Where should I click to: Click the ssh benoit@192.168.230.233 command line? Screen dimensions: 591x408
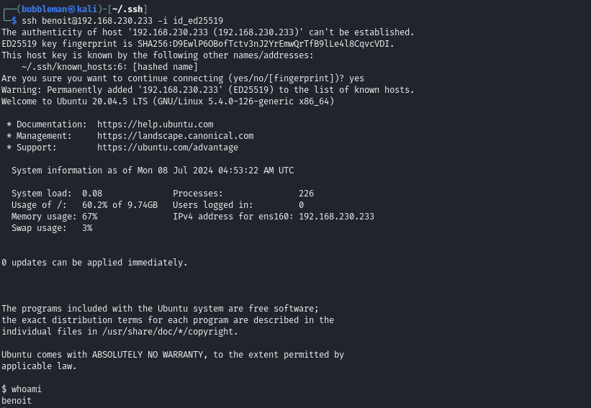pos(122,20)
